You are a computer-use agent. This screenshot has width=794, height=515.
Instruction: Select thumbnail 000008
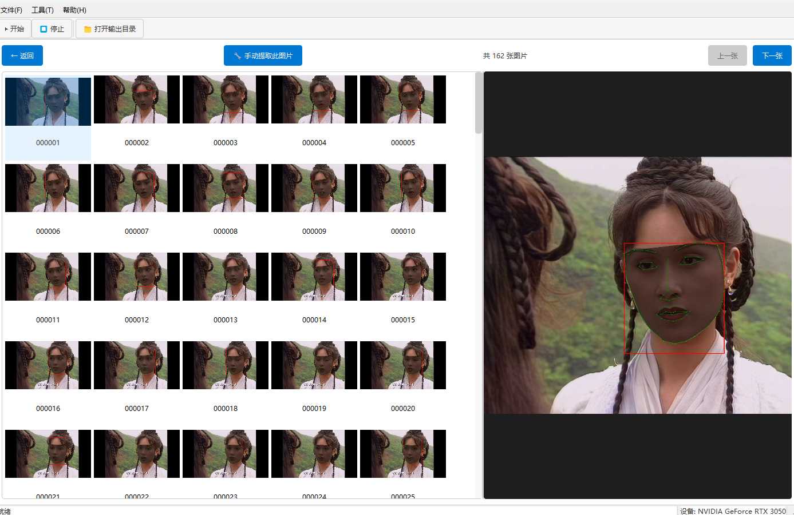point(226,188)
